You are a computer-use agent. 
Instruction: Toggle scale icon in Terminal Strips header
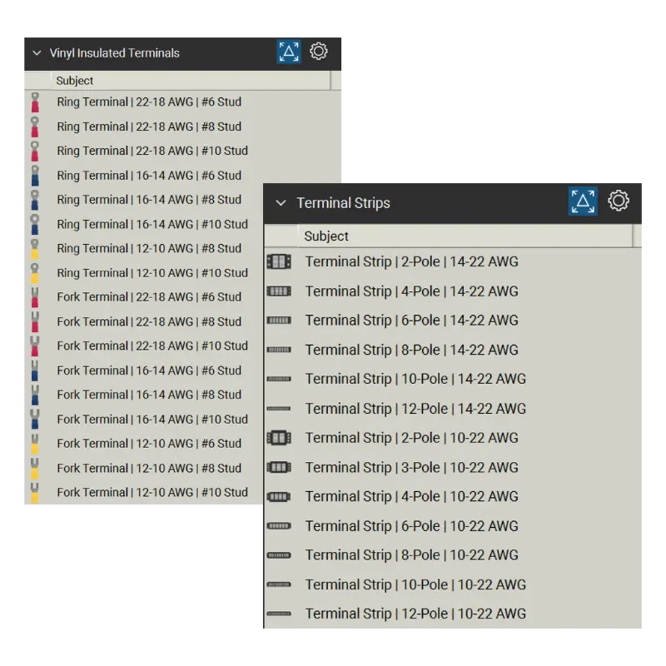pos(583,201)
